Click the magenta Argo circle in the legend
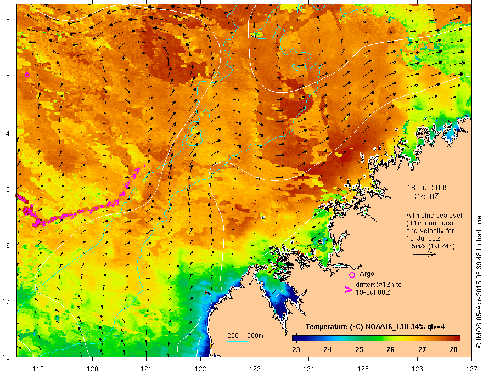 [x=352, y=275]
